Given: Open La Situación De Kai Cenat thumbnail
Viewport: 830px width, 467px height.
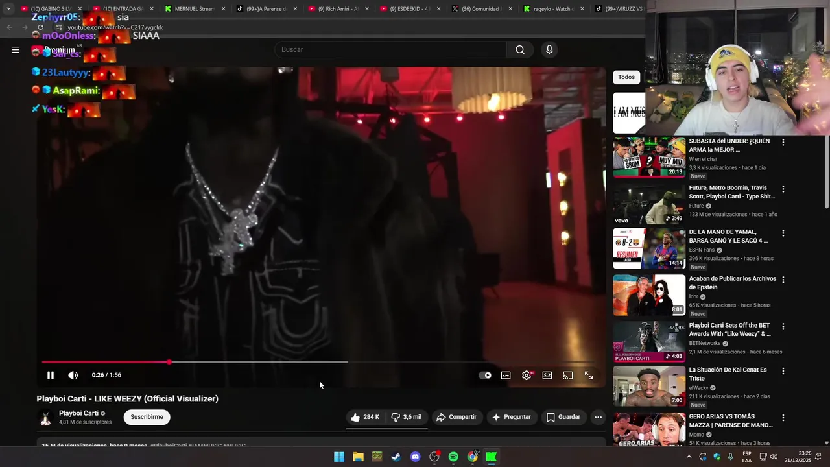Looking at the screenshot, I should [x=649, y=386].
